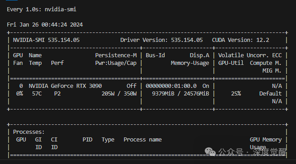Click "CUDA Version: 12.2"
Image resolution: width=296 pixels, height=164 pixels.
(x=240, y=40)
